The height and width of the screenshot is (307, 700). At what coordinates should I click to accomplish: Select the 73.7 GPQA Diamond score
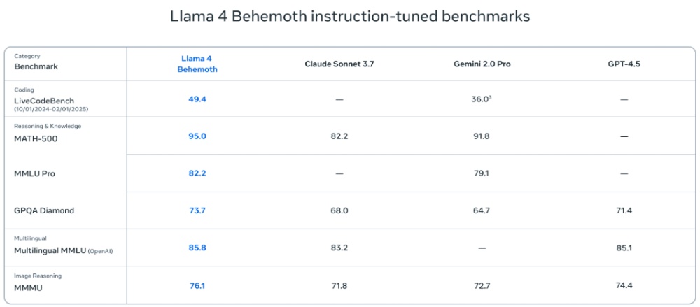click(x=197, y=210)
